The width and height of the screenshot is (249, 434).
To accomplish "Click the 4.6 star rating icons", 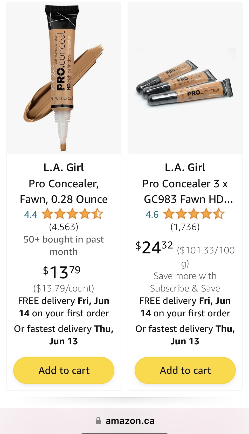I will coord(194,214).
